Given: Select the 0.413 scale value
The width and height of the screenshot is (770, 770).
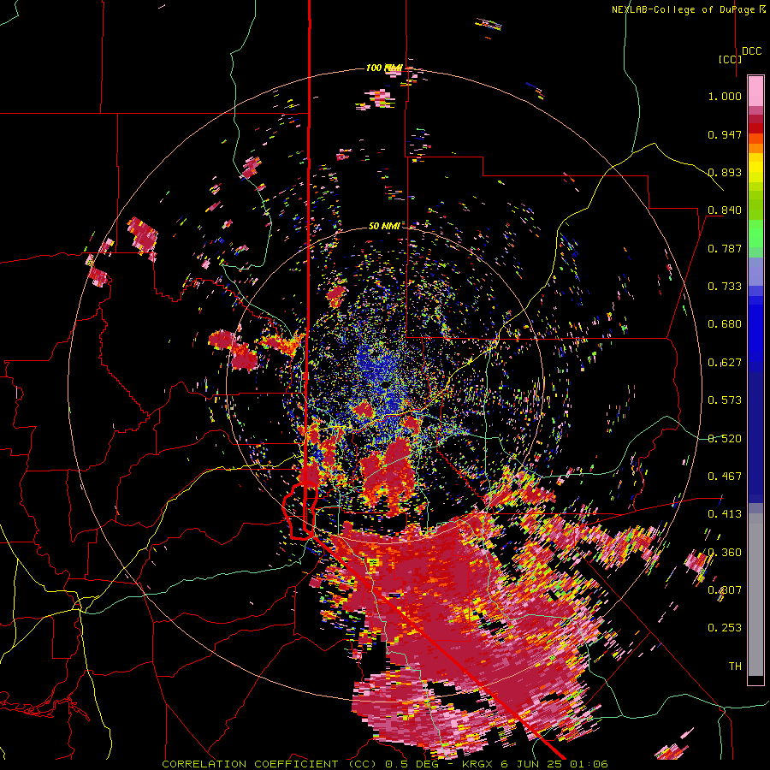Looking at the screenshot, I should pos(725,514).
